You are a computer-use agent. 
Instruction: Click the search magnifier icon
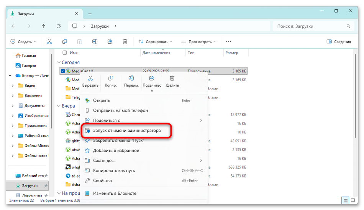click(348, 26)
